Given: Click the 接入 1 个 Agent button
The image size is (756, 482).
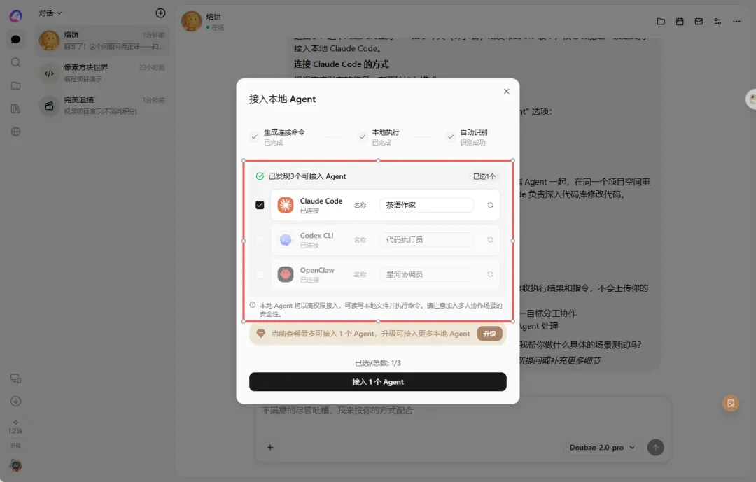Looking at the screenshot, I should 377,382.
